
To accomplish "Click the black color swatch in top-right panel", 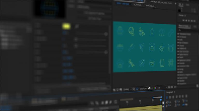I will coord(179,11).
